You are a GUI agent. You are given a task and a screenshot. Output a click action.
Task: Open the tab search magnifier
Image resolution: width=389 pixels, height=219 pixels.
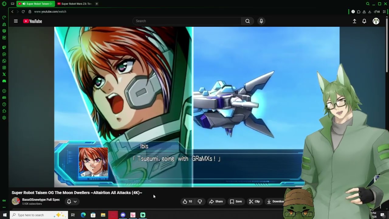coord(368,4)
